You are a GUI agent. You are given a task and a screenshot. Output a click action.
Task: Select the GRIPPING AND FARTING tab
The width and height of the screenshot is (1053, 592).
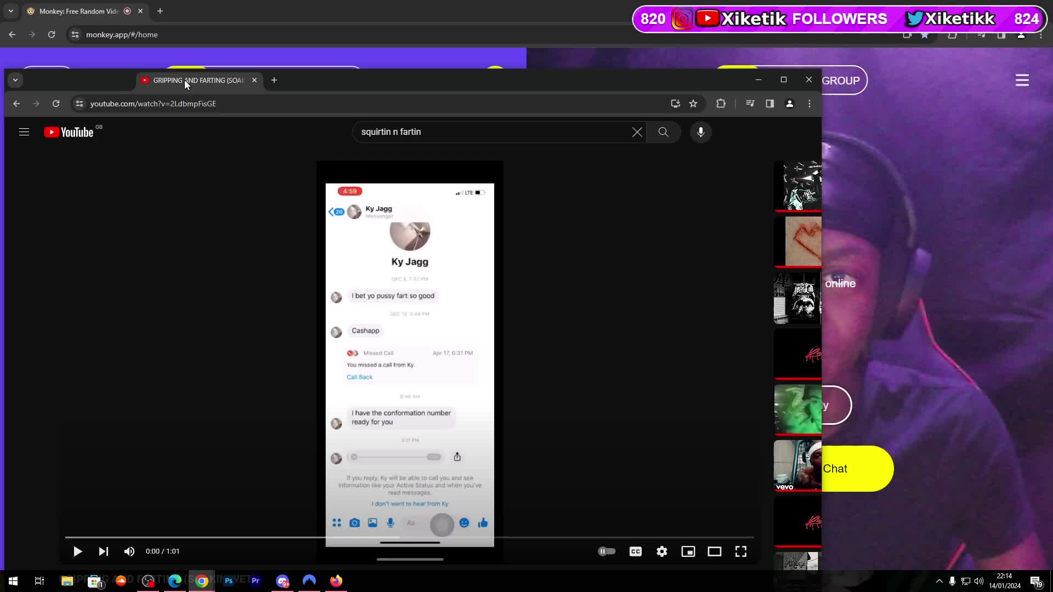pos(197,80)
